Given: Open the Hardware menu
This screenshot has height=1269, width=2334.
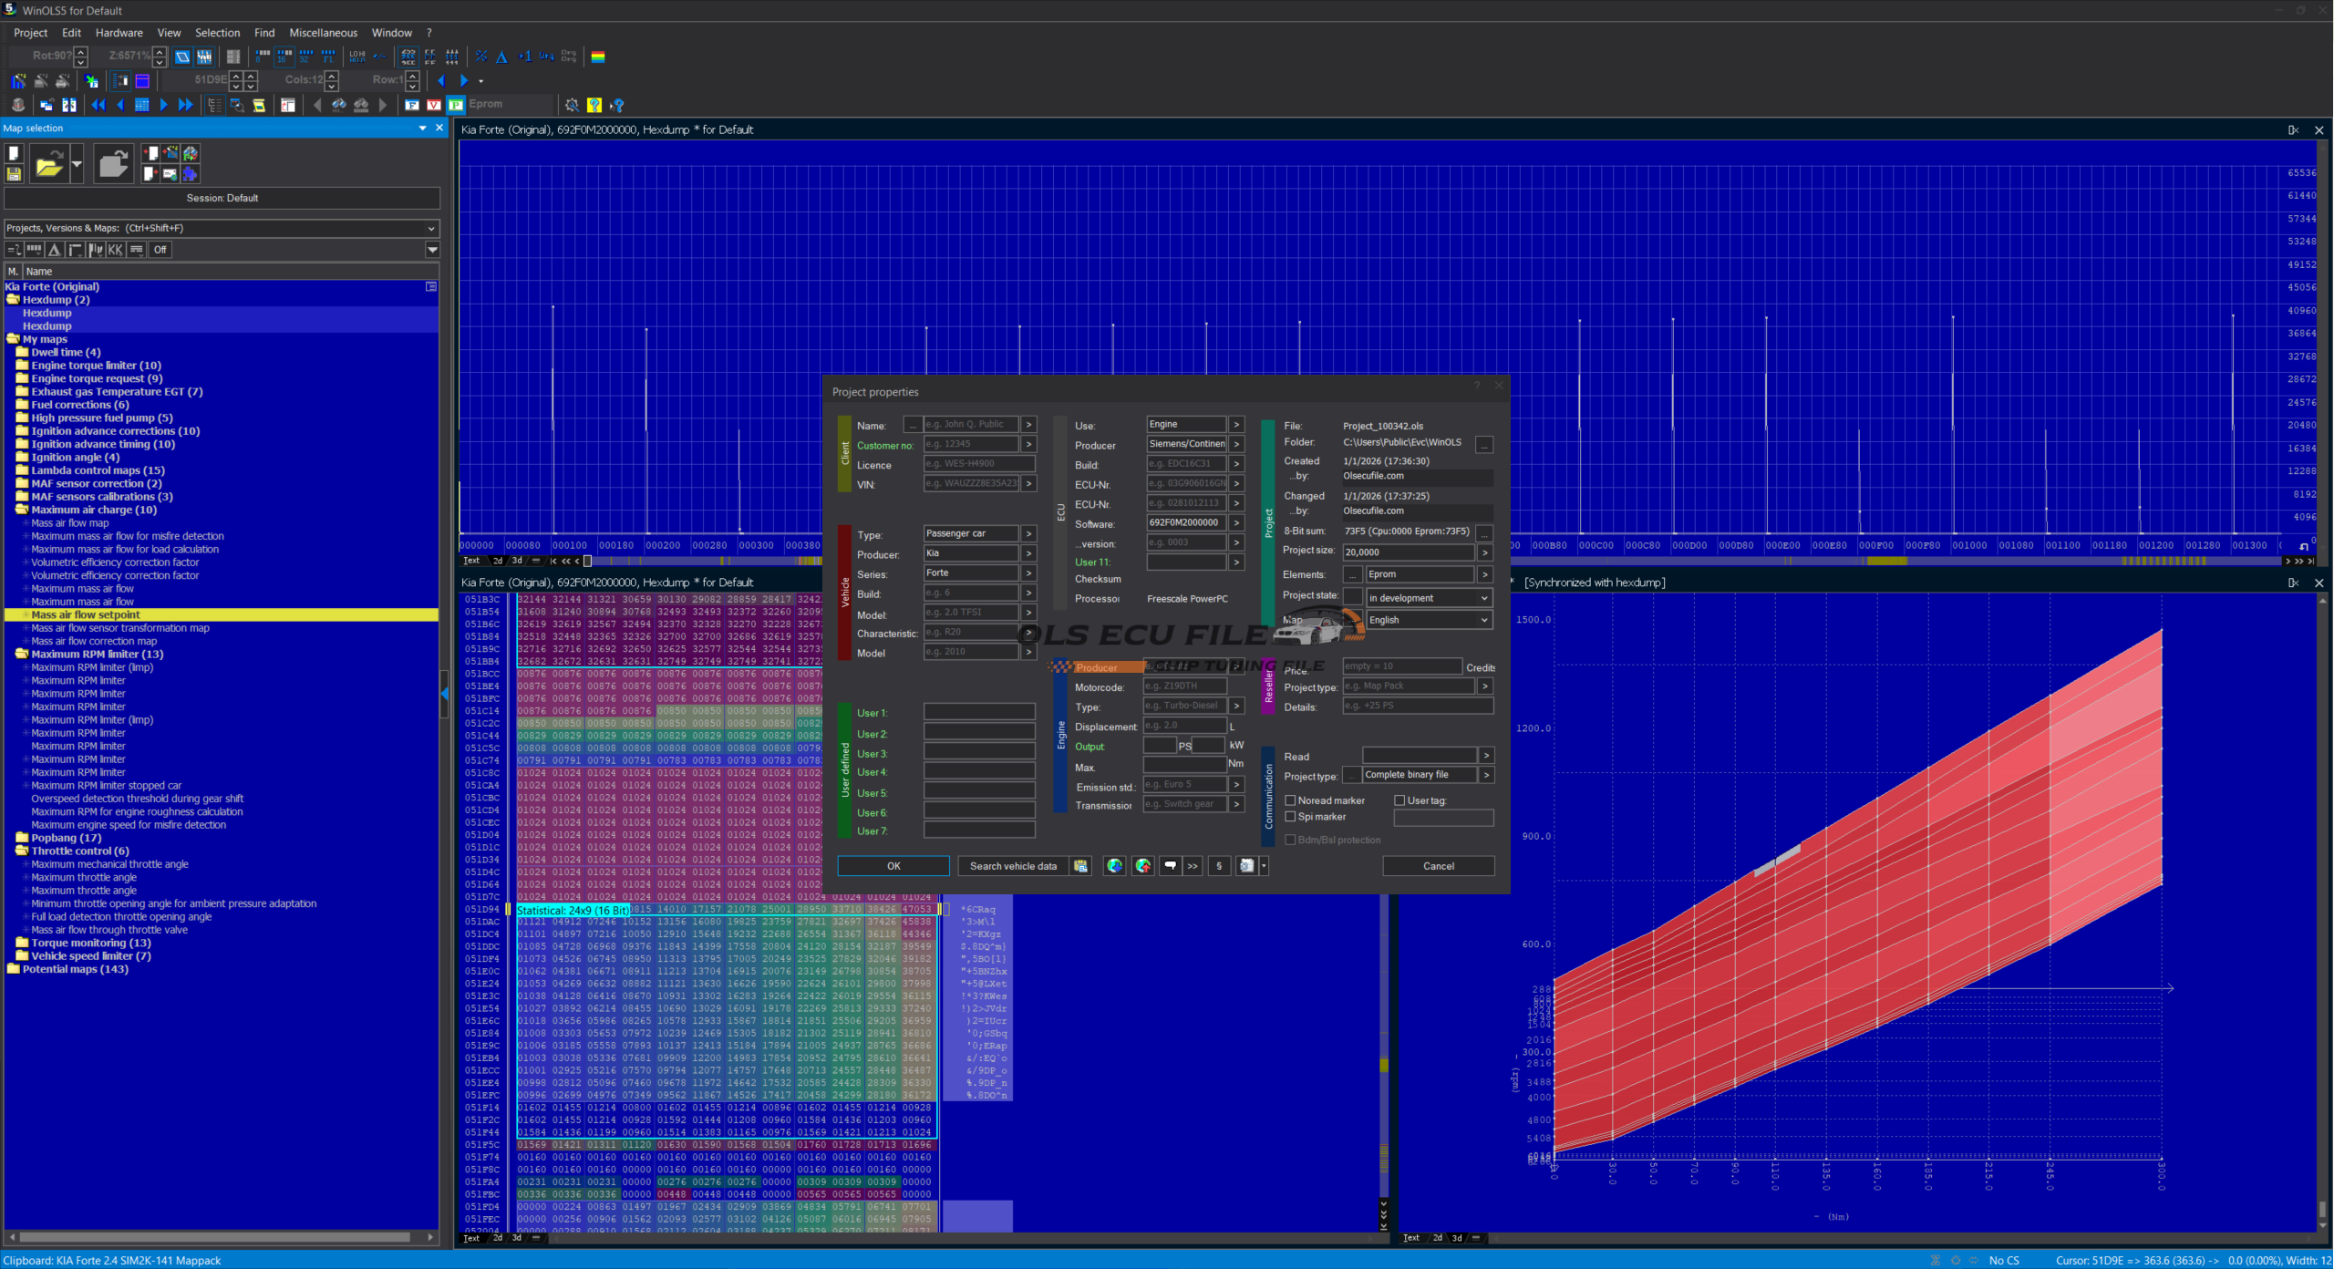Looking at the screenshot, I should [119, 33].
